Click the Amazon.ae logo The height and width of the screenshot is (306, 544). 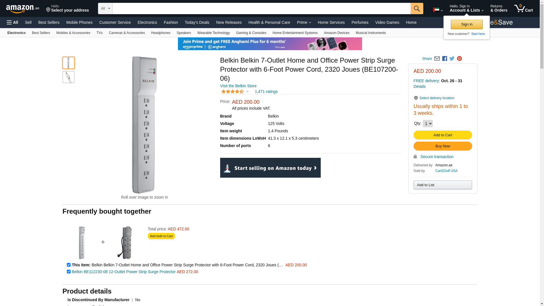(23, 9)
